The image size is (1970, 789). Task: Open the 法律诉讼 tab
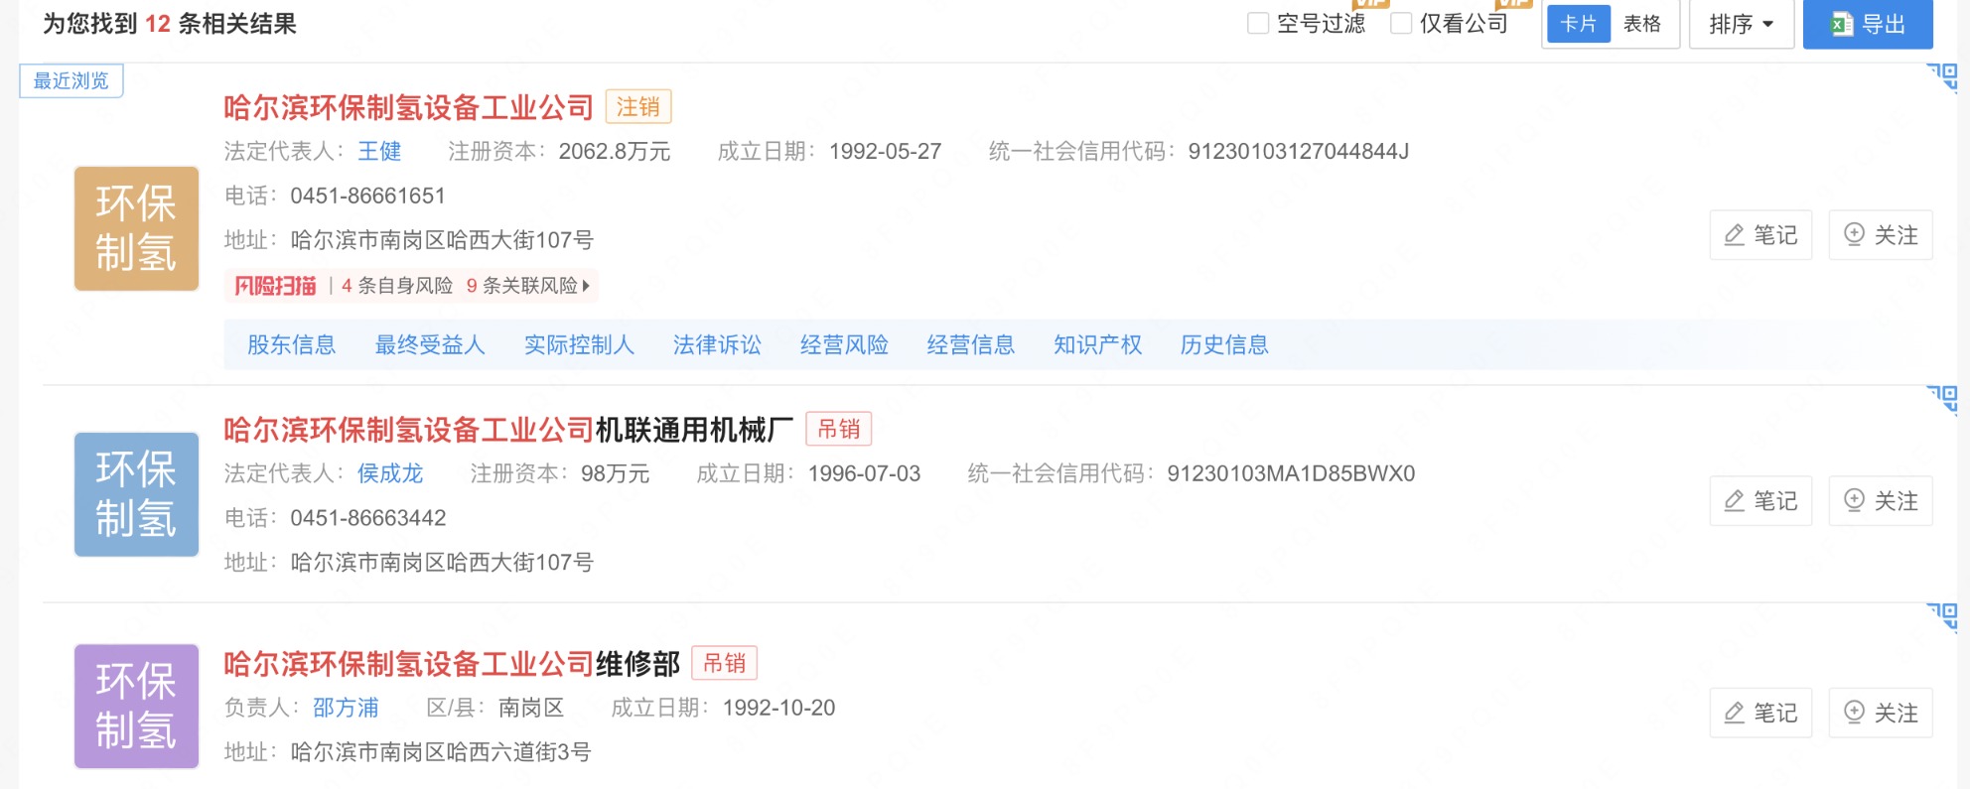[x=717, y=344]
